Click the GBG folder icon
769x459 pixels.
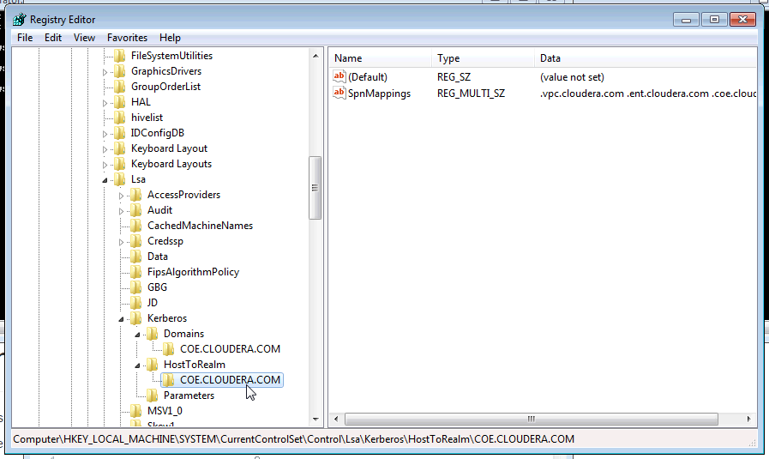(x=135, y=287)
